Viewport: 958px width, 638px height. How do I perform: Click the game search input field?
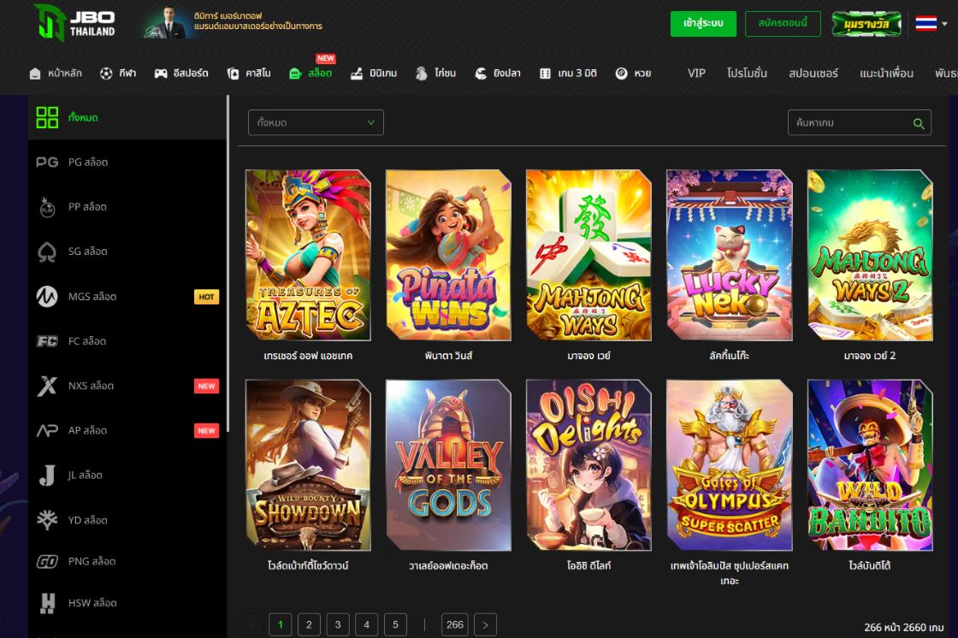click(x=849, y=123)
